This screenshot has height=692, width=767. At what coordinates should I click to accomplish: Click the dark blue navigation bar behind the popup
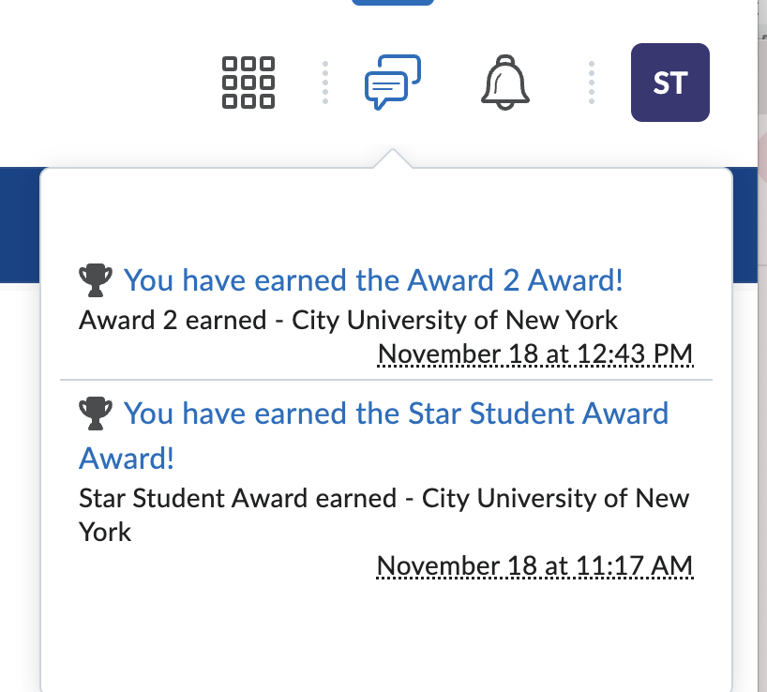[x=19, y=225]
